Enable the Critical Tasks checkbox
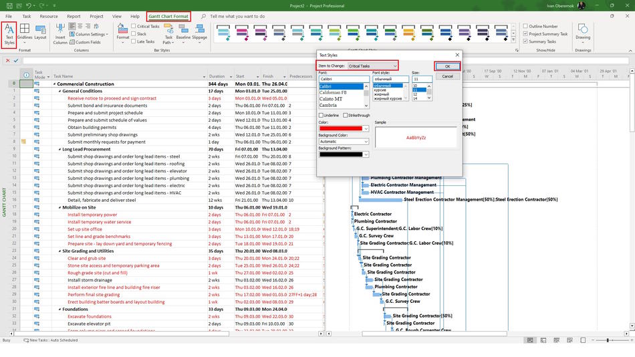The height and width of the screenshot is (357, 635). pyautogui.click(x=133, y=26)
